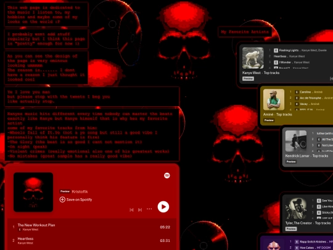Play the Kristofik playlist
This screenshot has width=333, height=250.
click(163, 207)
